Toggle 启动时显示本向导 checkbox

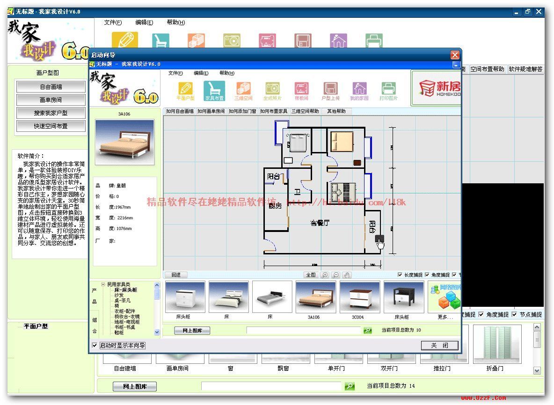point(95,345)
